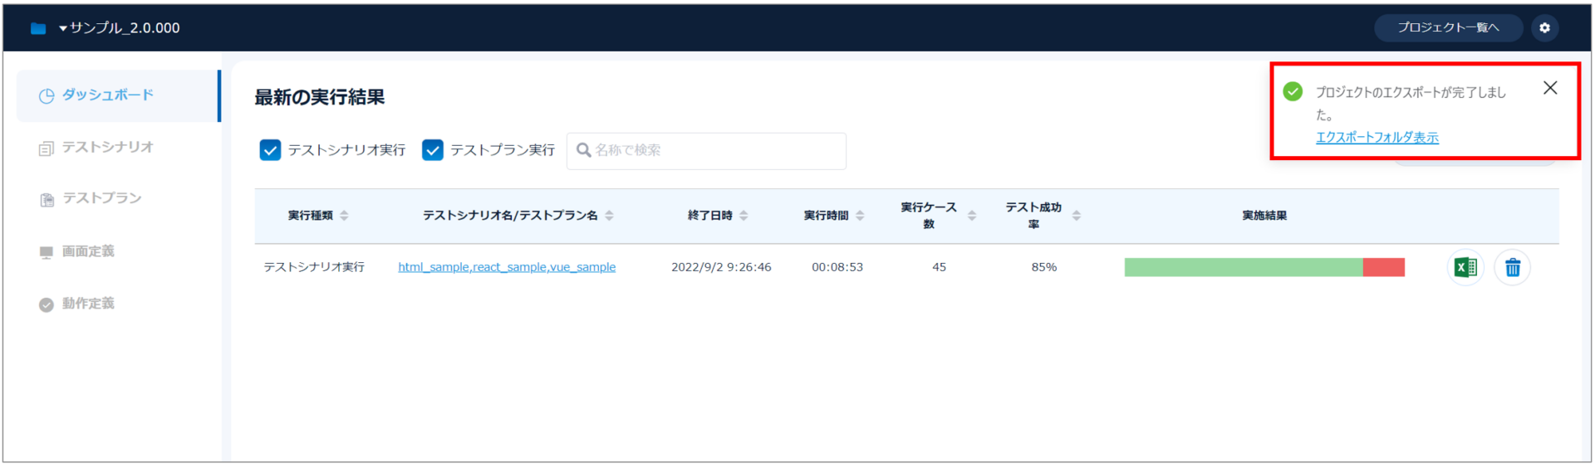The width and height of the screenshot is (1595, 467).
Task: Click the blue folder icon in header
Action: point(38,28)
